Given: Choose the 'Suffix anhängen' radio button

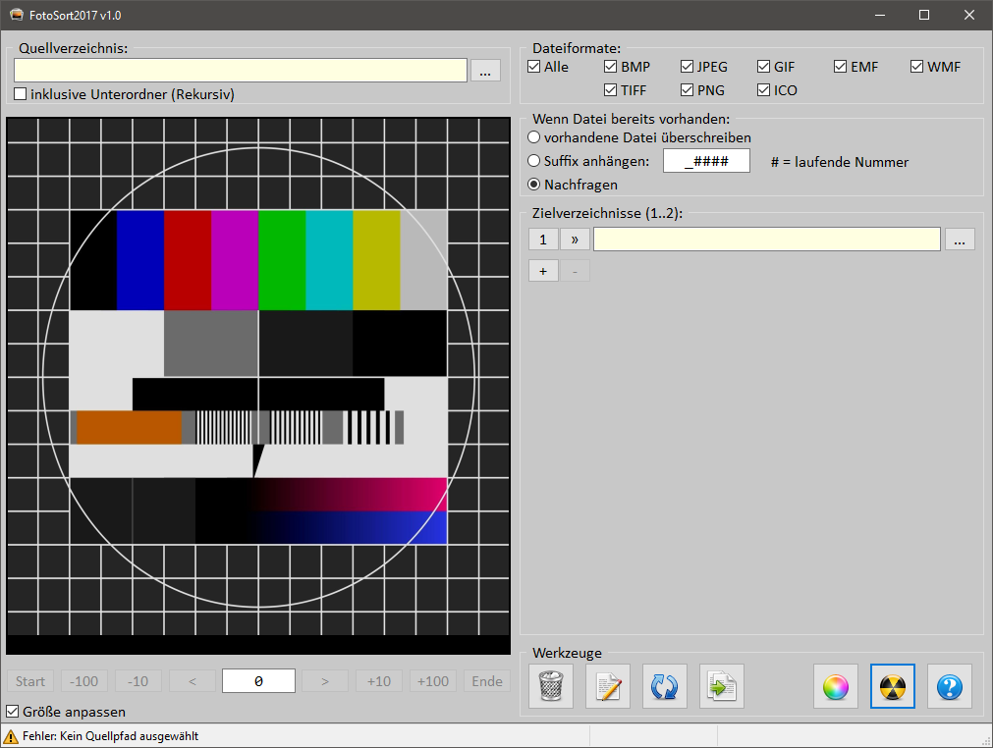Looking at the screenshot, I should coord(534,161).
